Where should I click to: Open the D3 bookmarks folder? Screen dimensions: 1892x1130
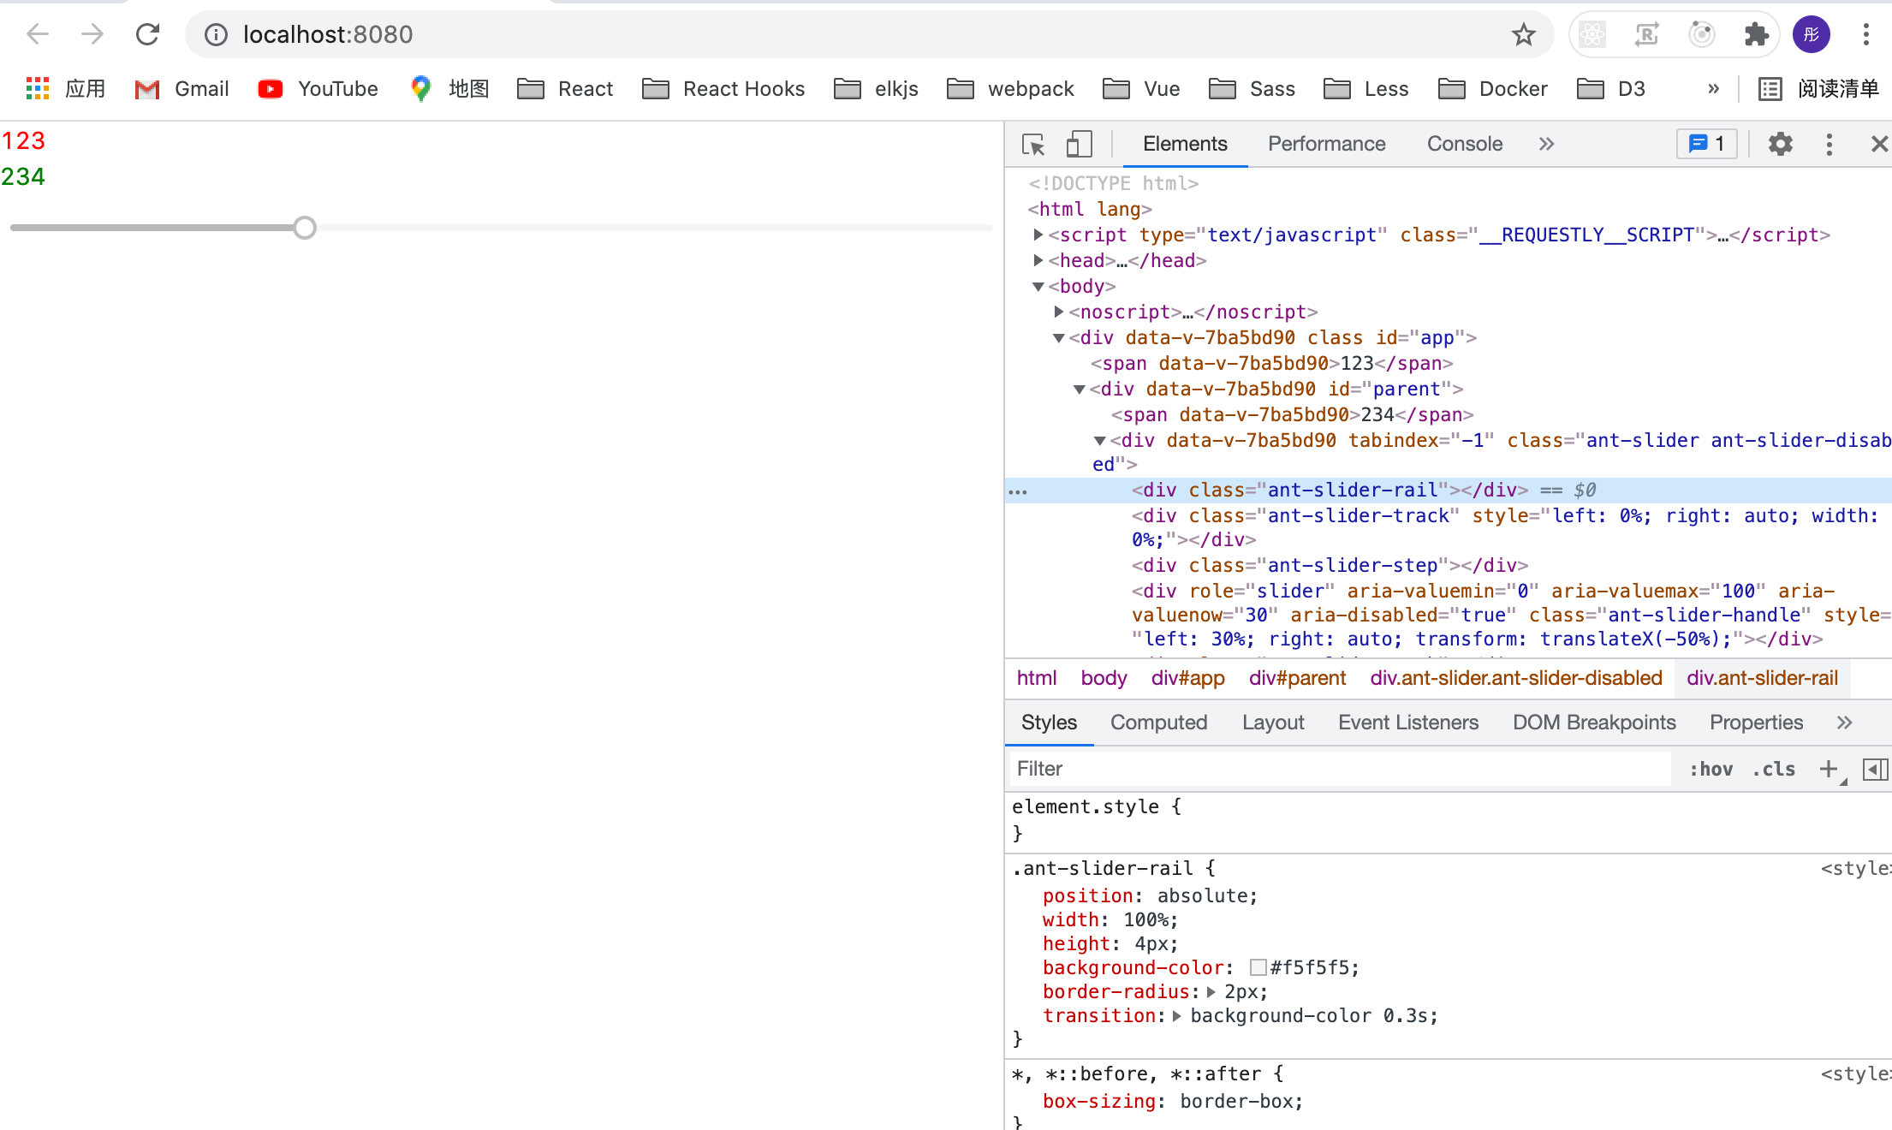tap(1611, 88)
